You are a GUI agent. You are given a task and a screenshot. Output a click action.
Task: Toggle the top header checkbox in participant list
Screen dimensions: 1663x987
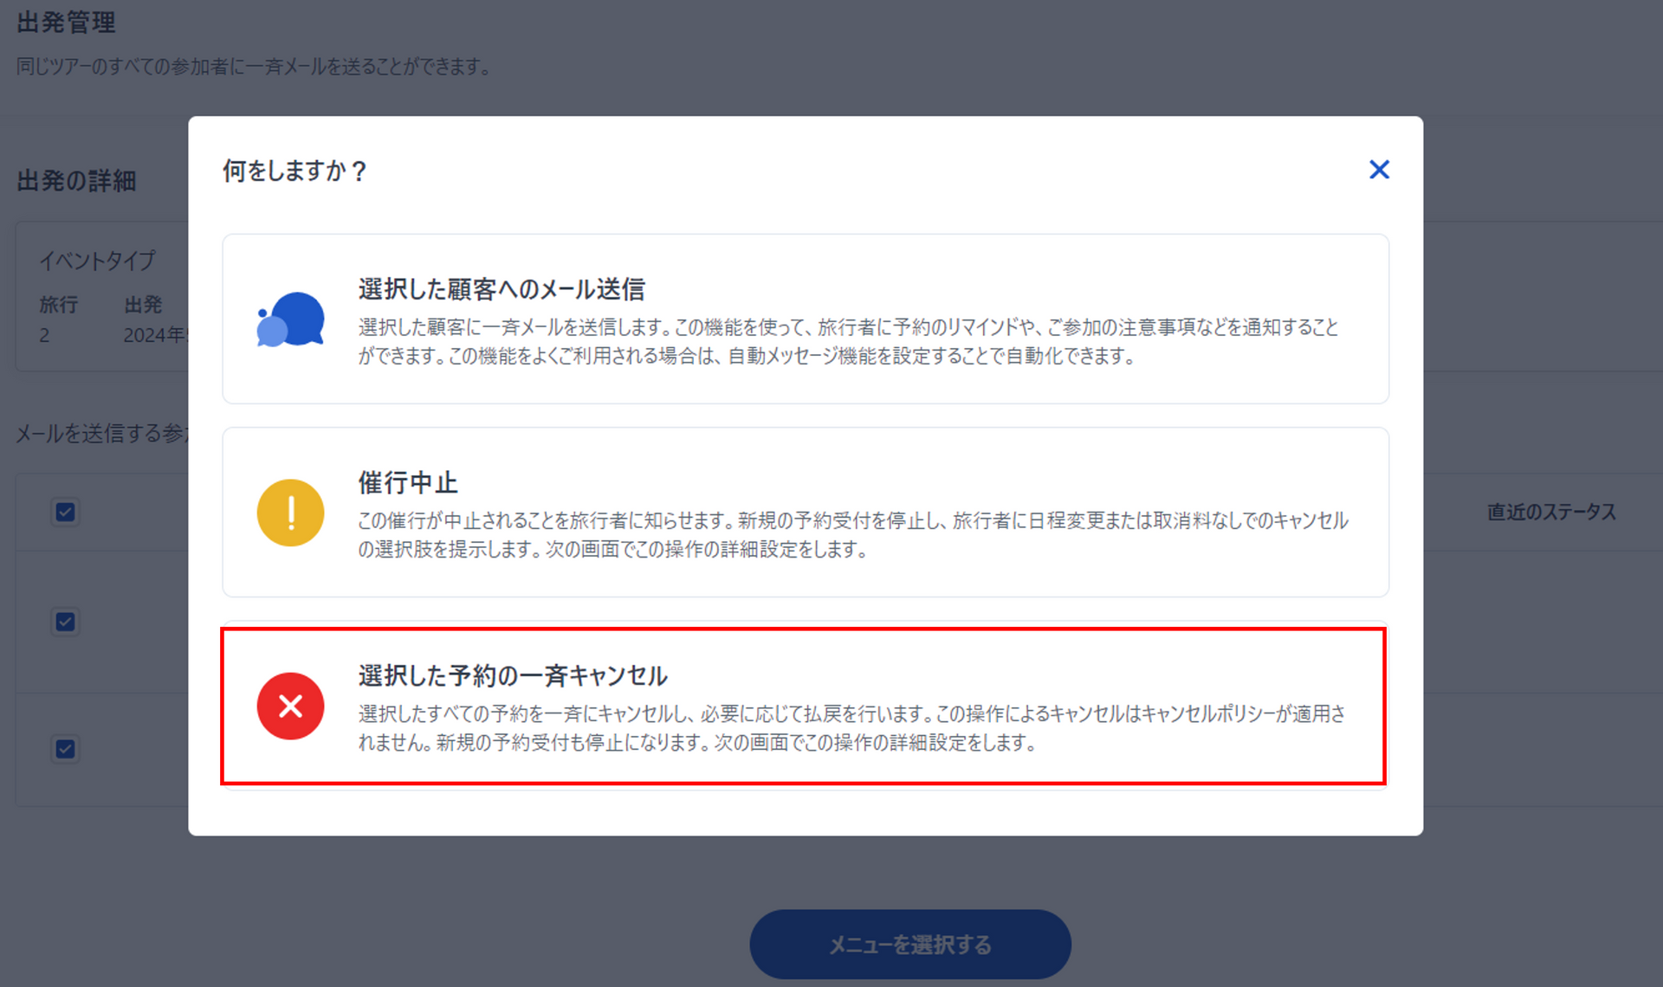(x=65, y=512)
